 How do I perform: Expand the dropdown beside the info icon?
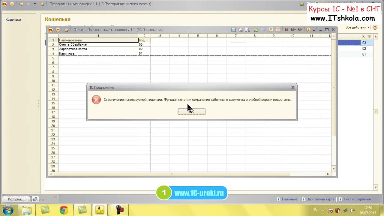[x=314, y=30]
